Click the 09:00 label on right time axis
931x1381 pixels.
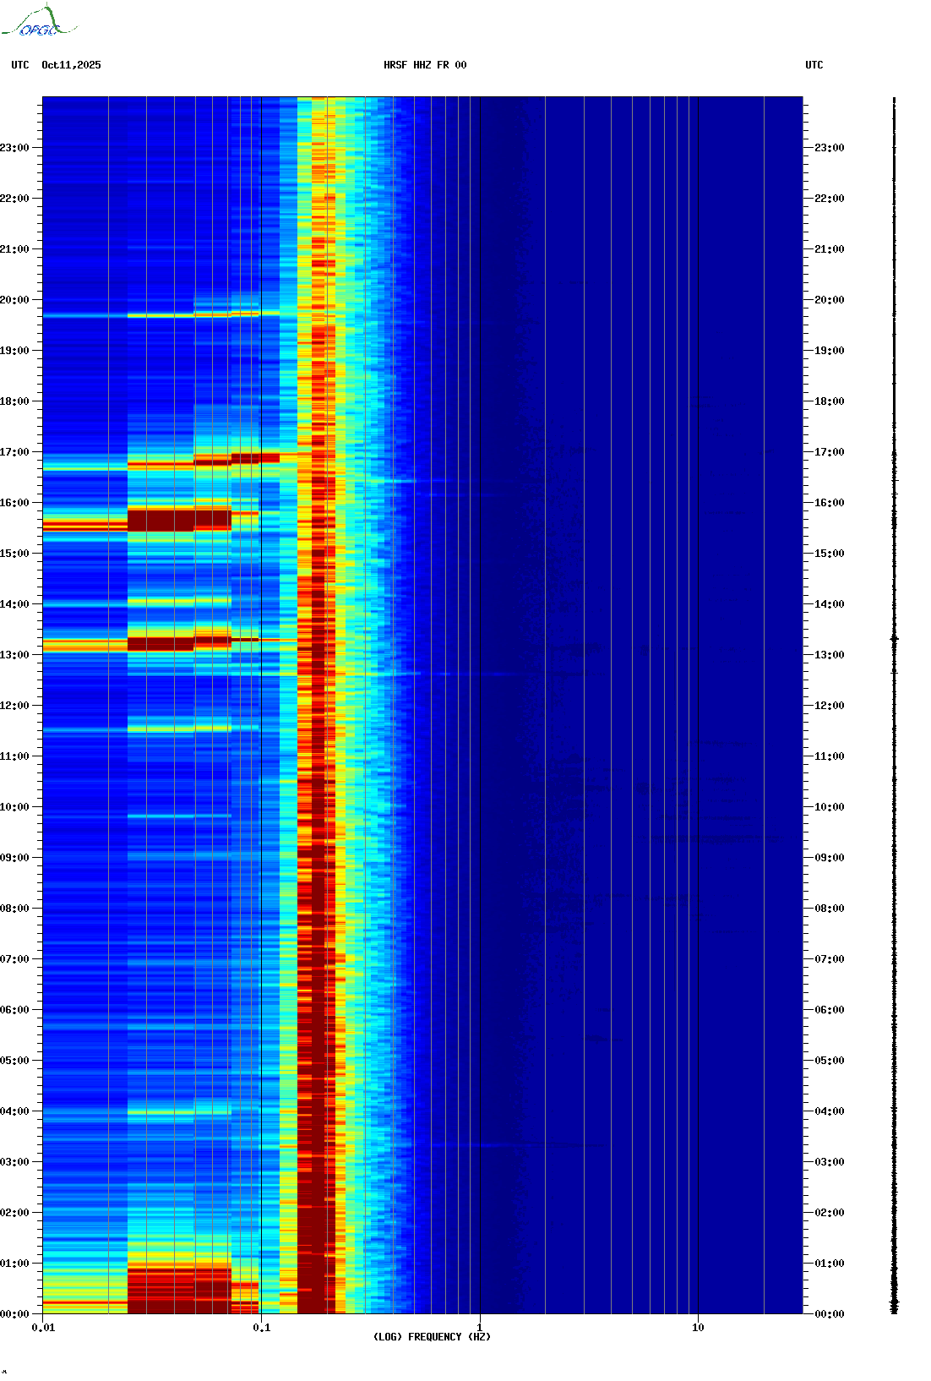830,858
